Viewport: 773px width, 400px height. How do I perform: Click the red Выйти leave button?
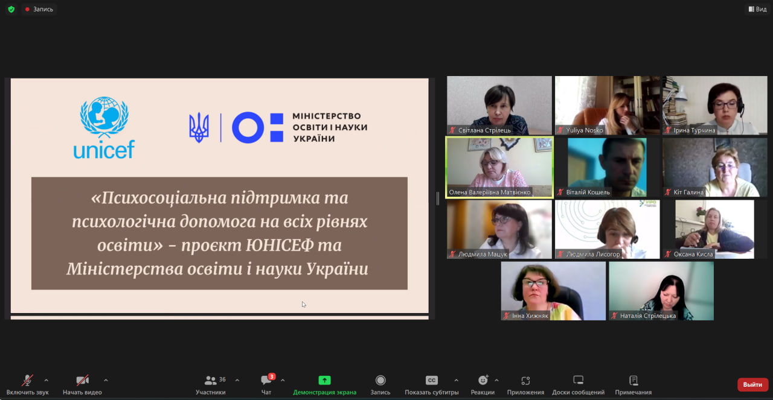tap(752, 384)
